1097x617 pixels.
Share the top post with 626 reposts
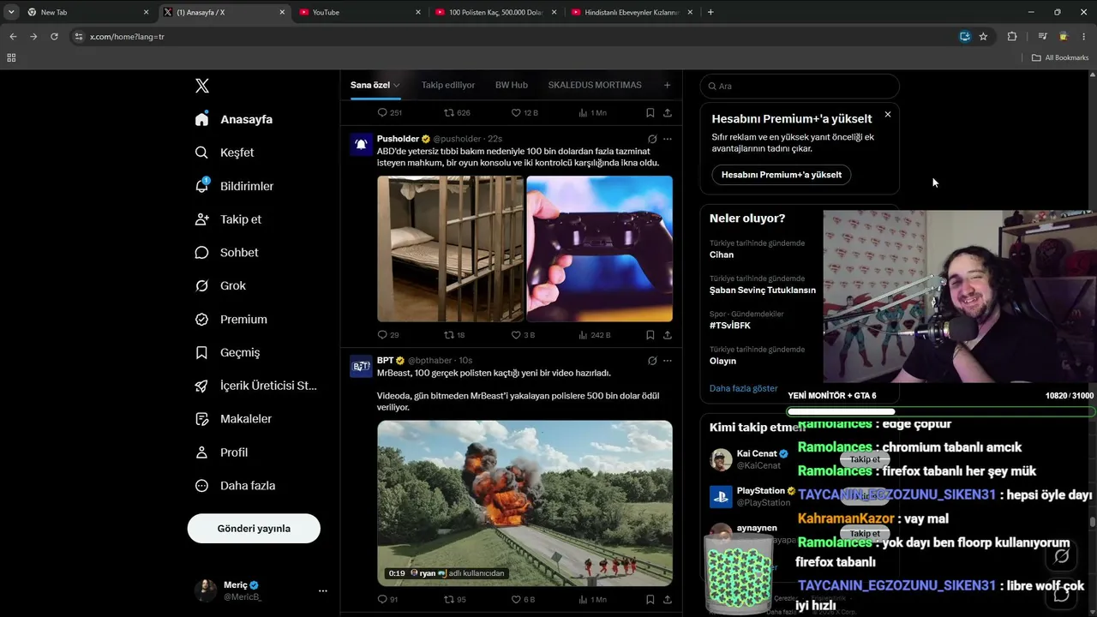coord(668,112)
